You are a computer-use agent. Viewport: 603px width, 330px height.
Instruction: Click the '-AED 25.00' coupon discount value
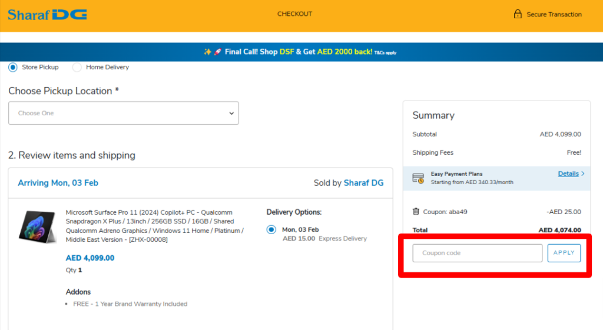pyautogui.click(x=564, y=212)
